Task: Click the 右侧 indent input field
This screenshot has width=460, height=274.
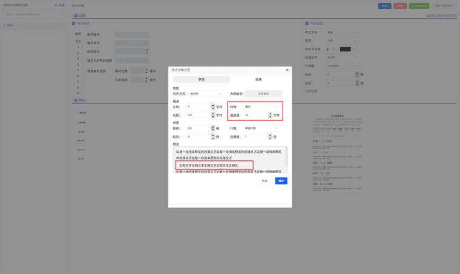Action: click(199, 115)
